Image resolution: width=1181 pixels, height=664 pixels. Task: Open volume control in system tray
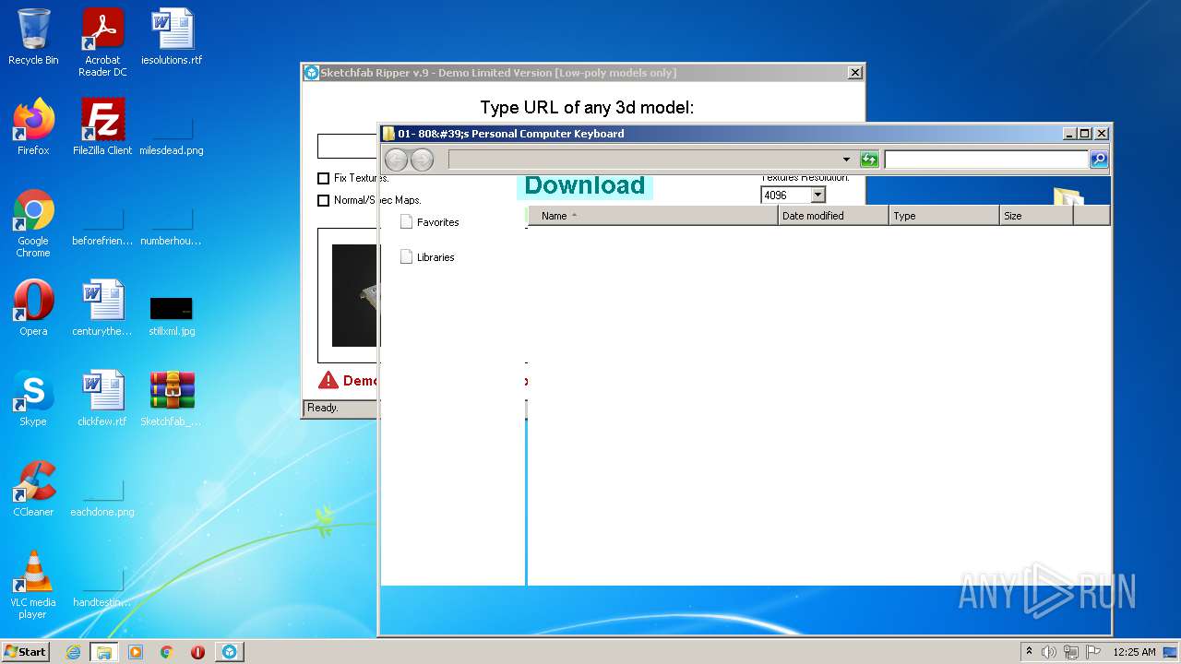pyautogui.click(x=1049, y=652)
